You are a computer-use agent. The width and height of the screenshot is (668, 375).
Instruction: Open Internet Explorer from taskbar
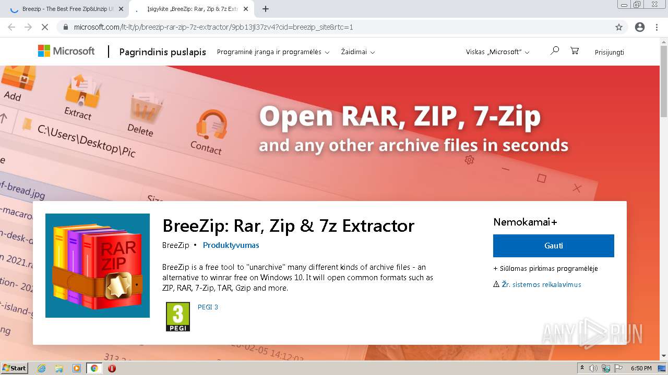[42, 368]
